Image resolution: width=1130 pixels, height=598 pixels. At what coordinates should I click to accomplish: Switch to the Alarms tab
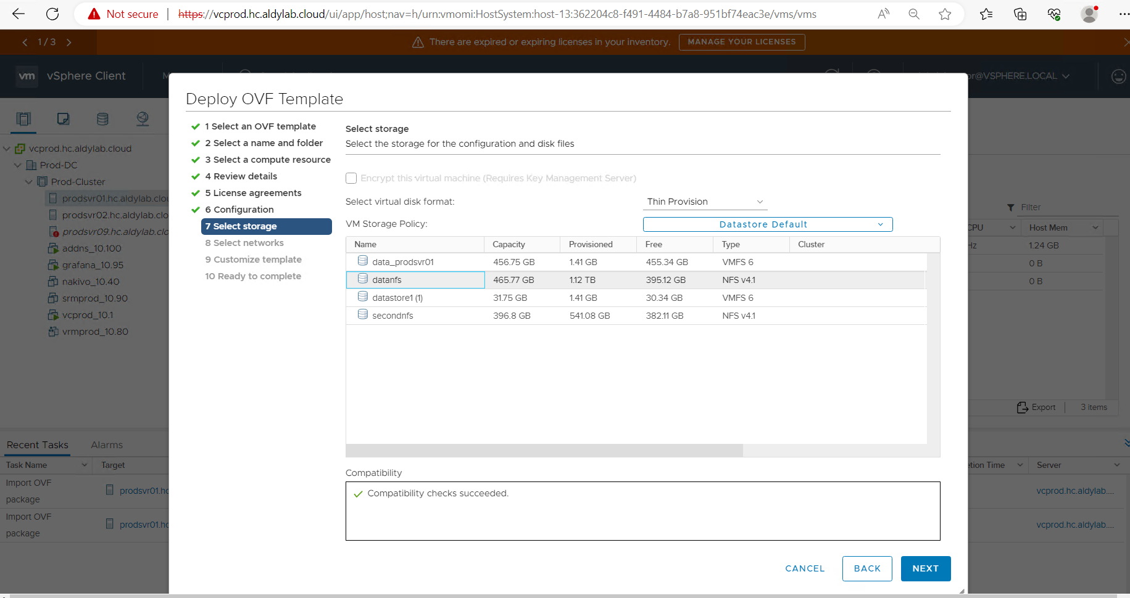coord(106,444)
